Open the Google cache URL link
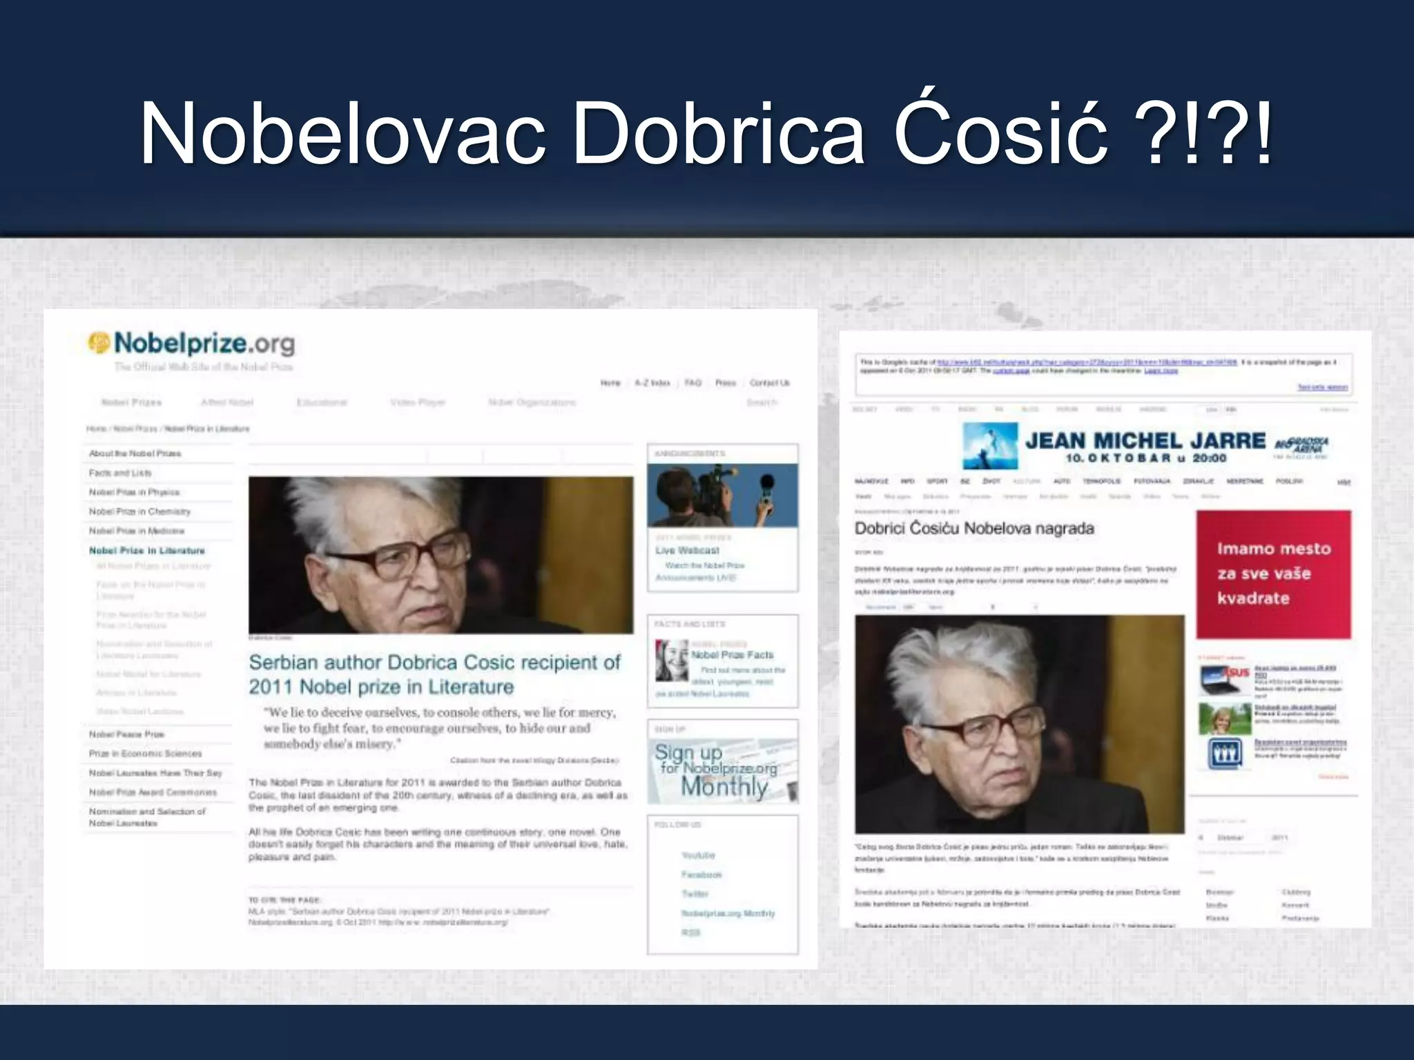The image size is (1414, 1060). (x=1087, y=362)
